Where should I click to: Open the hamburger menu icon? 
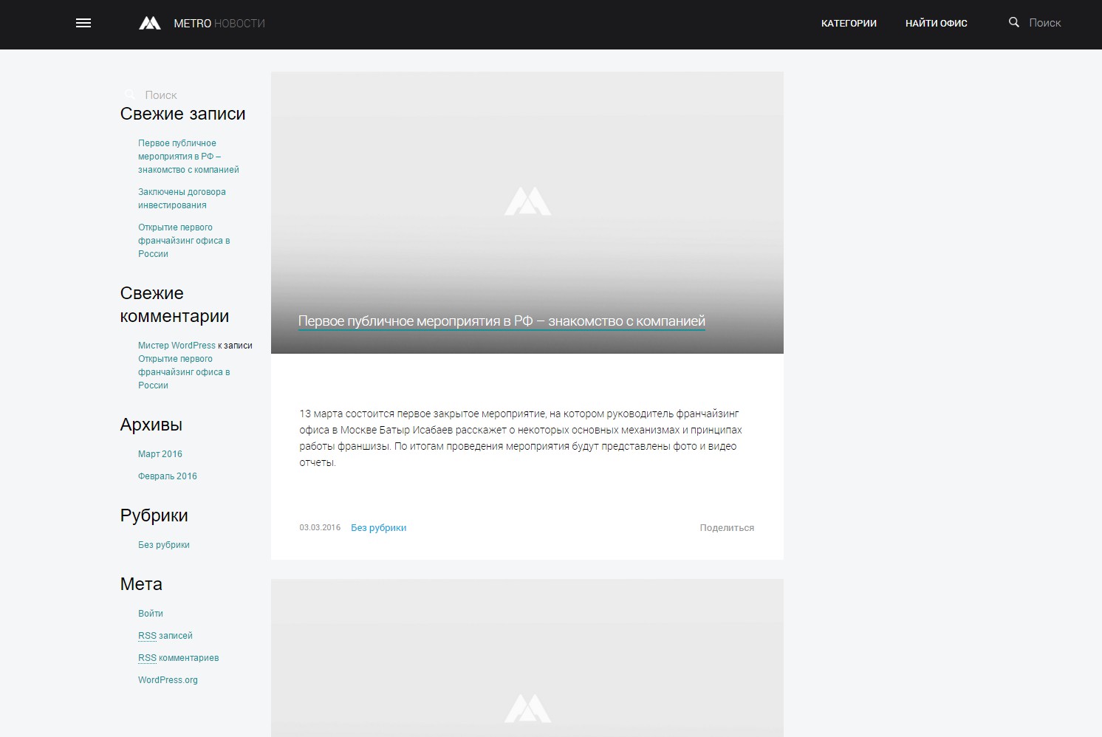coord(83,23)
